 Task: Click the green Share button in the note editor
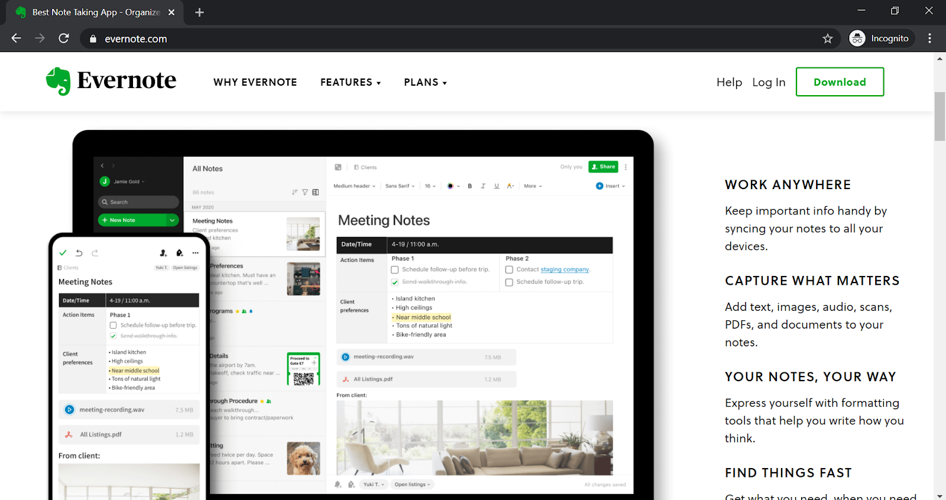(604, 167)
